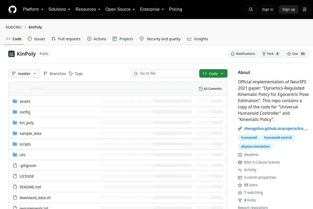Click the Sign up button
The height and width of the screenshot is (209, 313).
[288, 9]
